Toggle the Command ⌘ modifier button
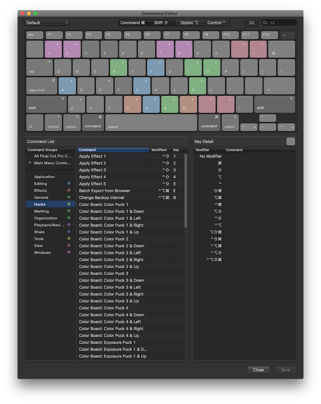Image resolution: width=321 pixels, height=404 pixels. (x=132, y=23)
